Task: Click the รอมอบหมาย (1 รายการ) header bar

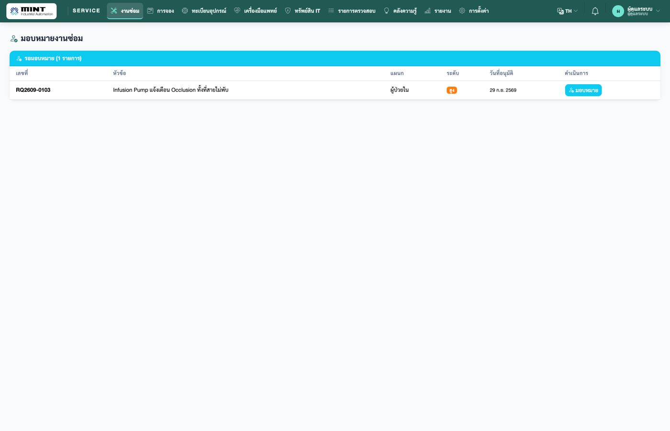Action: coord(335,58)
